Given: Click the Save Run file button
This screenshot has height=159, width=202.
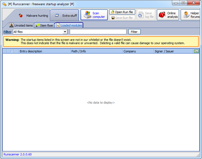Looking at the screenshot, I should (x=122, y=18).
